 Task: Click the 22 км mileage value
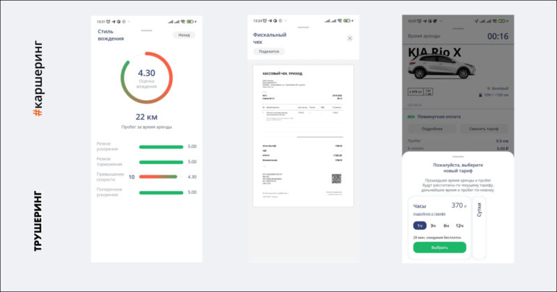pos(146,117)
